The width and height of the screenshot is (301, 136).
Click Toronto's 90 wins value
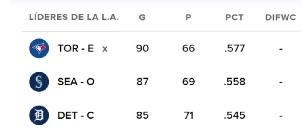(142, 49)
